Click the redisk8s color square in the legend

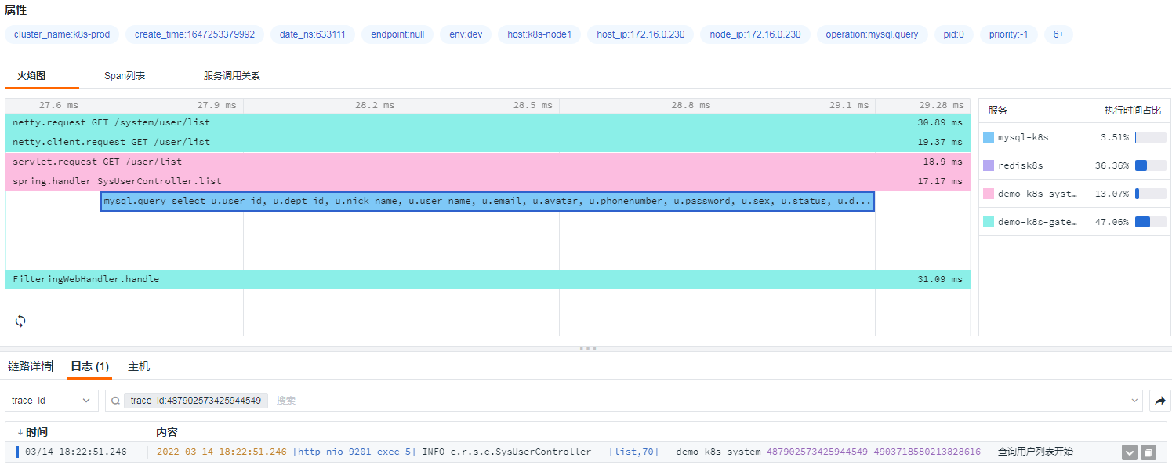(989, 165)
